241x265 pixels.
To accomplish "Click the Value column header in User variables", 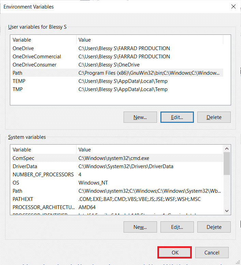I will [x=150, y=40].
